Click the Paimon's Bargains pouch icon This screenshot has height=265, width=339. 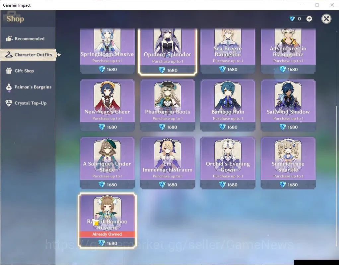click(x=9, y=87)
